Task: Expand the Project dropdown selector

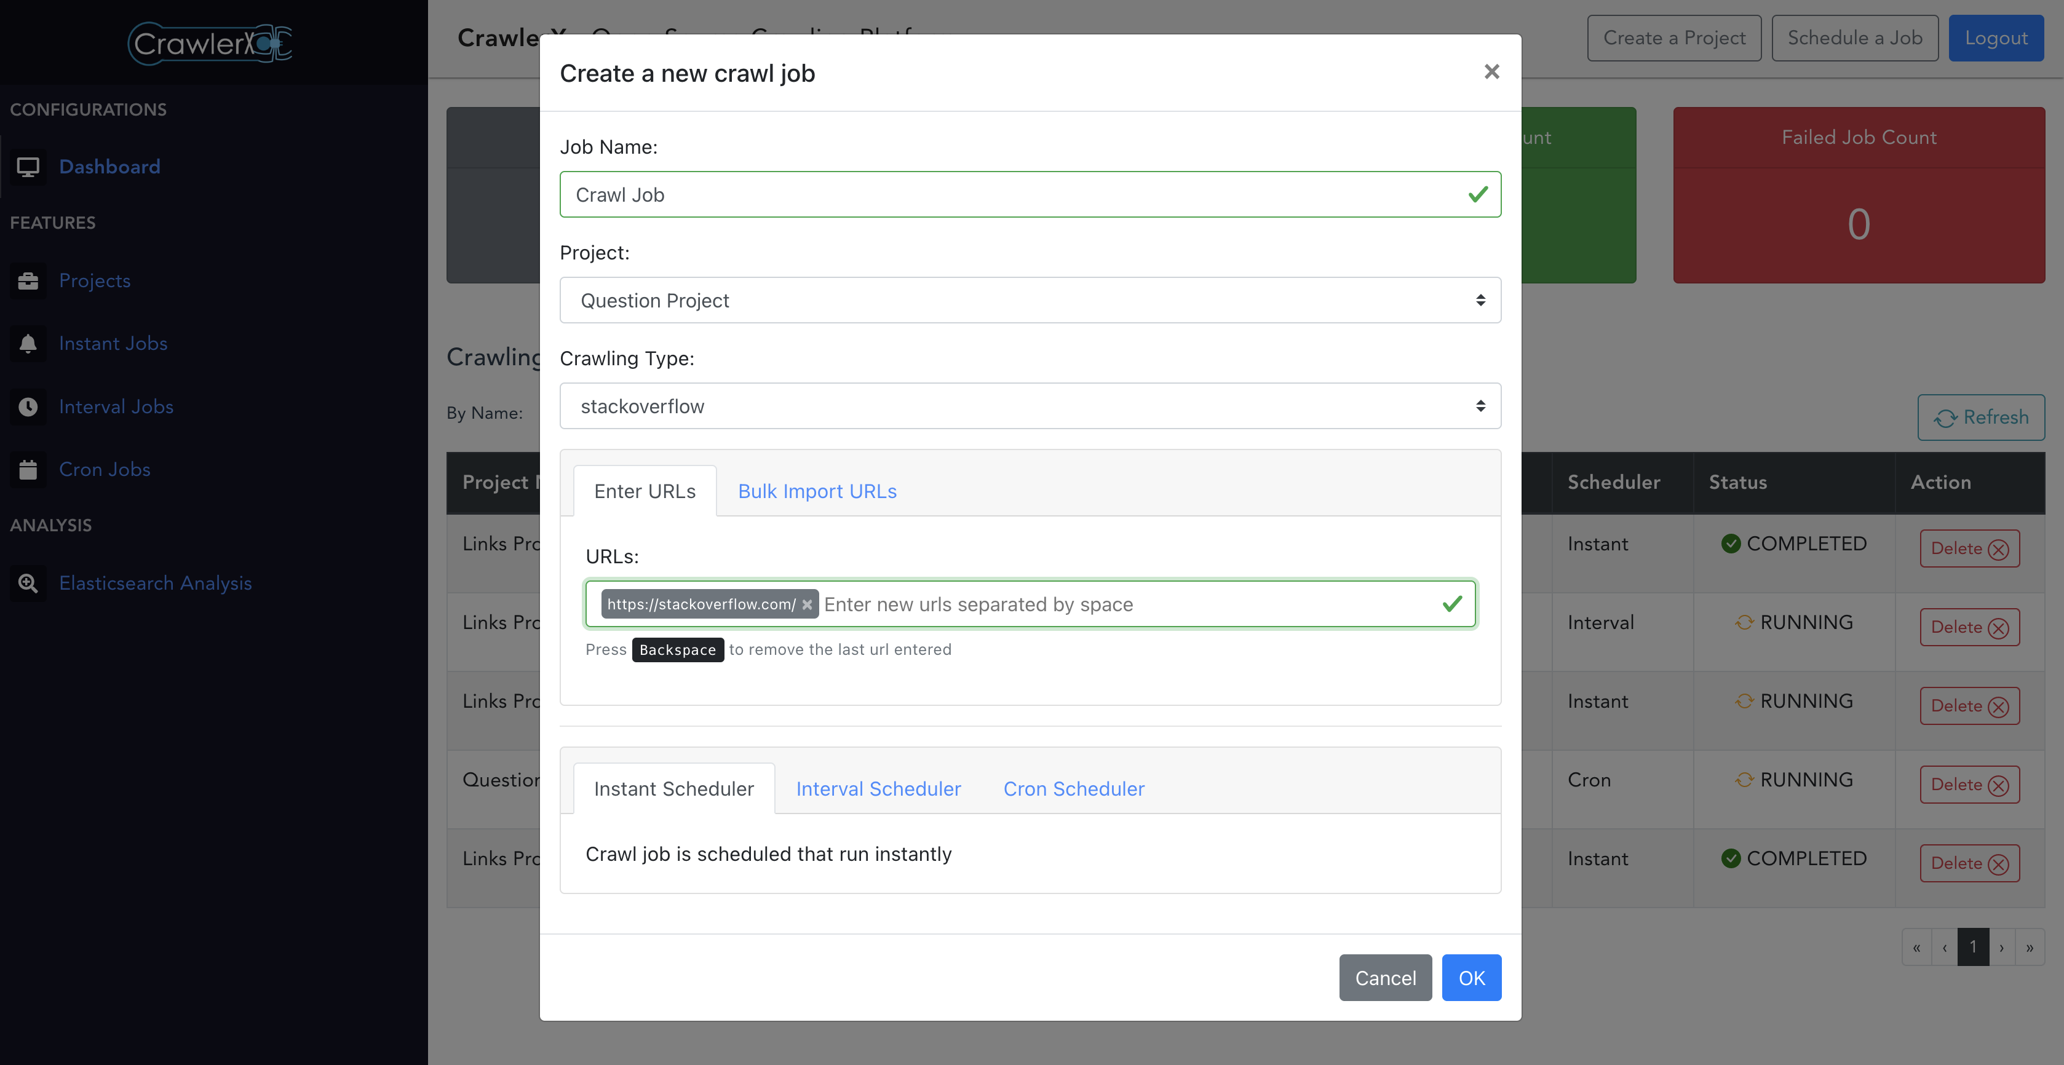Action: (x=1031, y=299)
